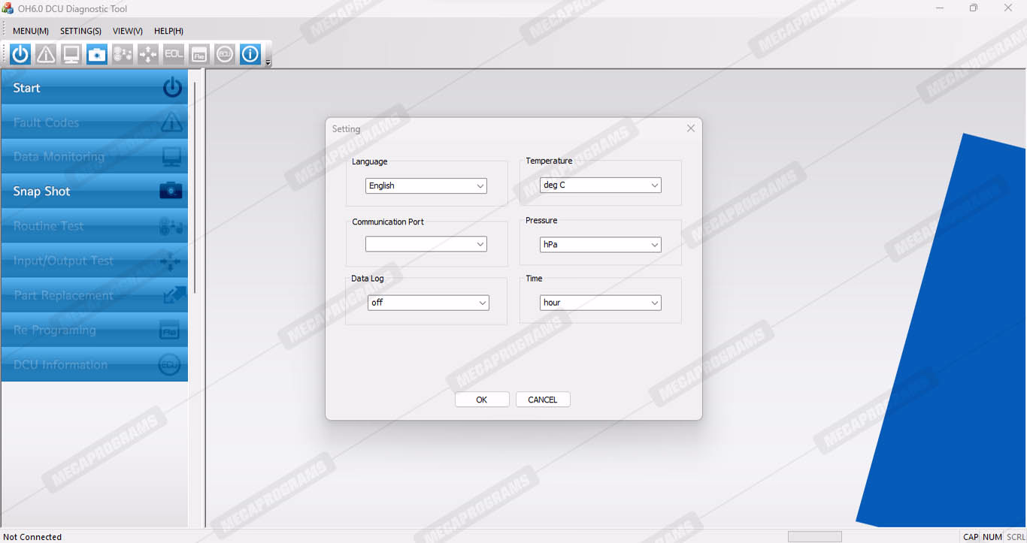Click the toolbar overflow options arrow
This screenshot has height=543, width=1027.
pos(268,62)
